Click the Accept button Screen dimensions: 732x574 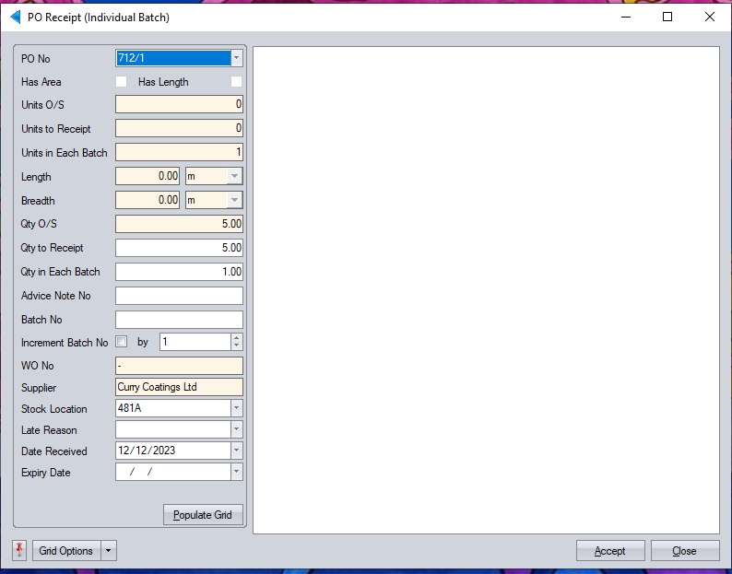point(609,551)
